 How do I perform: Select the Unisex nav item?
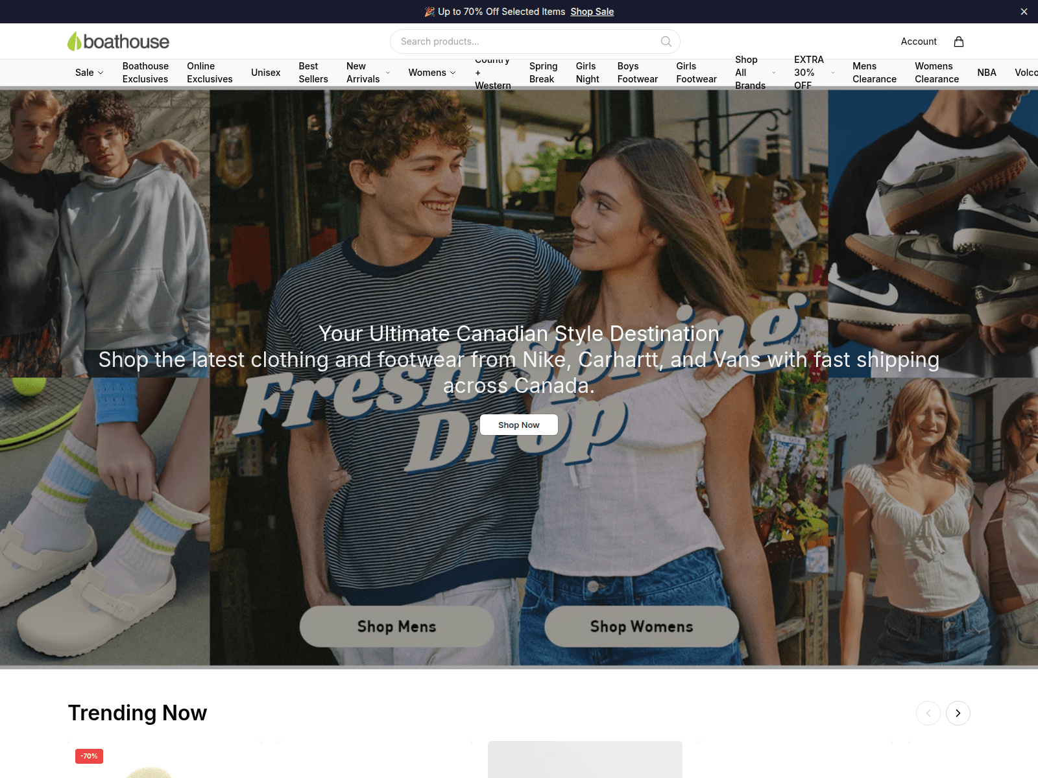tap(266, 73)
